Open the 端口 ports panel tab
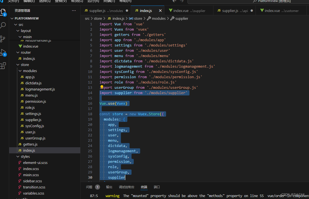The image size is (309, 199). pos(157,187)
